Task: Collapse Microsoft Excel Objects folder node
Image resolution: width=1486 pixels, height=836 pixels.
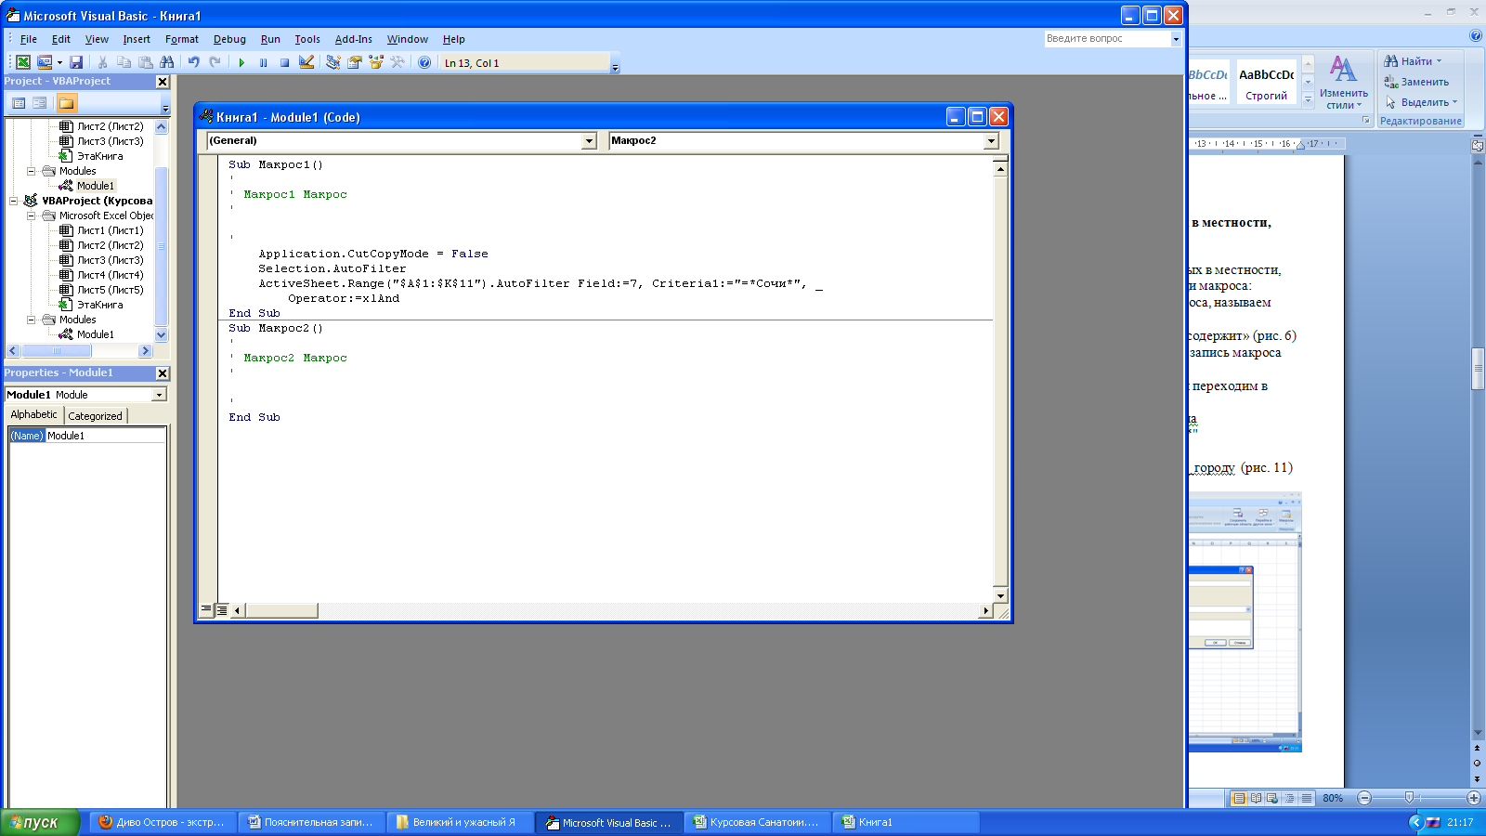Action: point(31,216)
